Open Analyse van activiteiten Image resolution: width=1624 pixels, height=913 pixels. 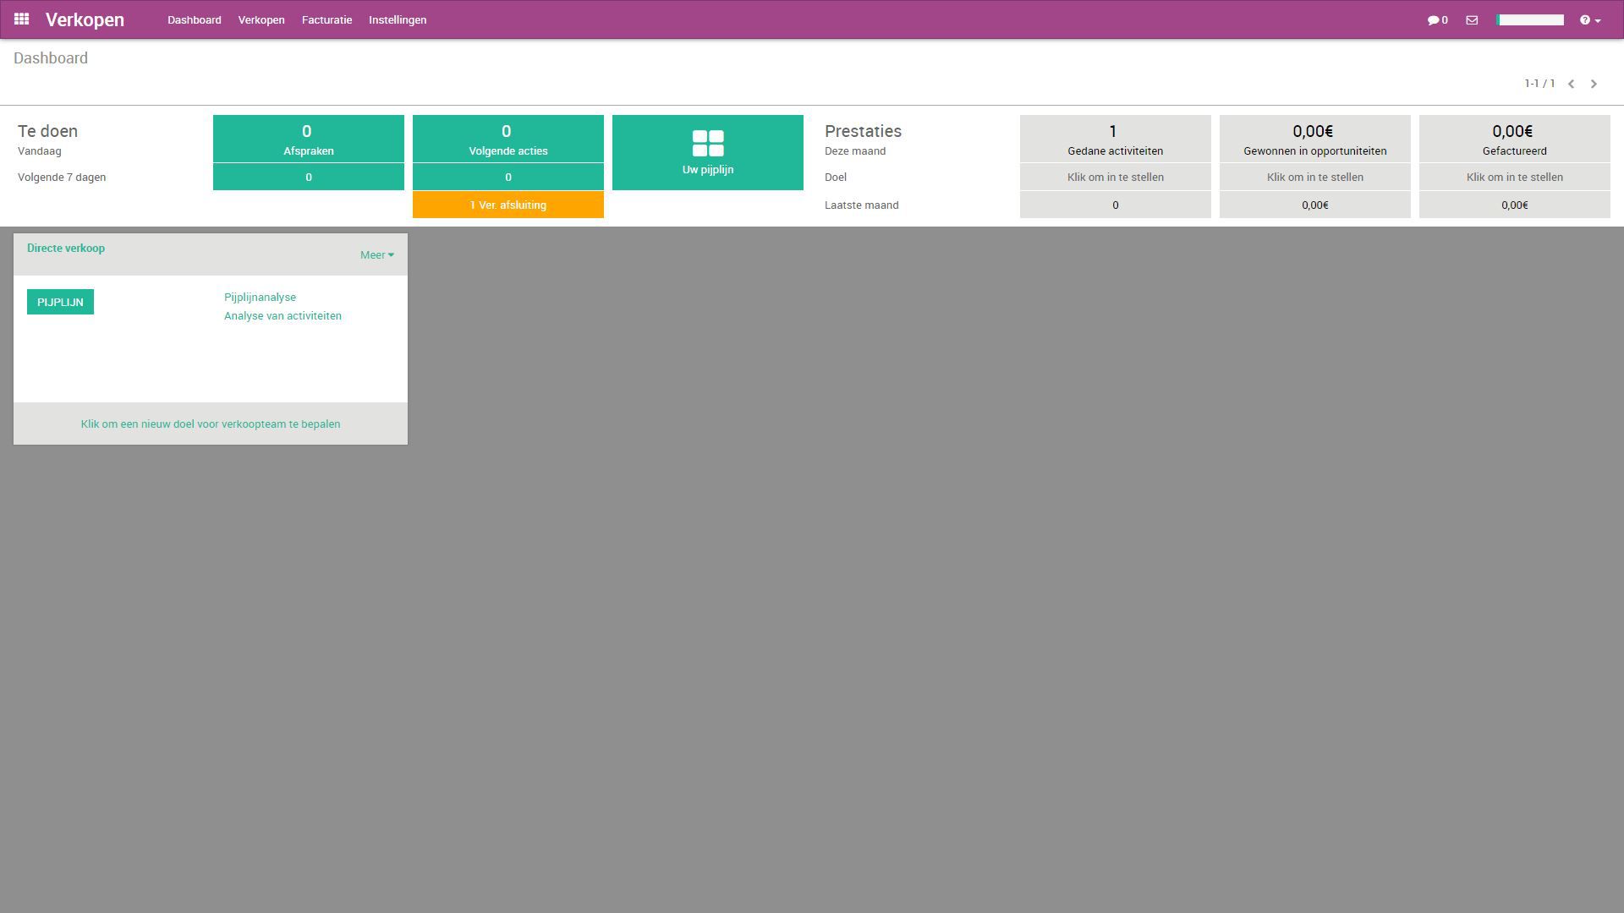(283, 315)
